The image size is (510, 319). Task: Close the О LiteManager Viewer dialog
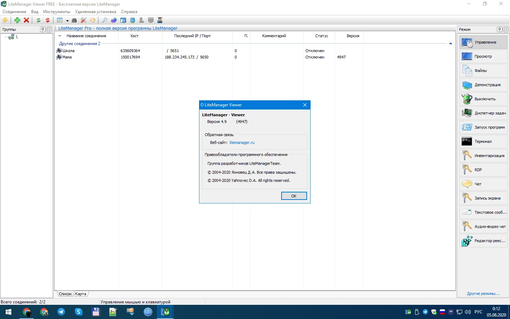(305, 105)
